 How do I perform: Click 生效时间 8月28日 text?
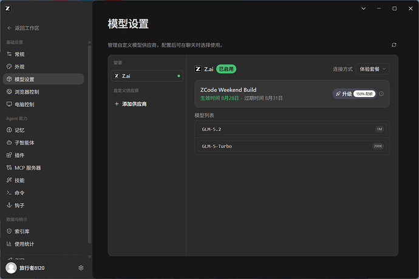click(x=220, y=98)
